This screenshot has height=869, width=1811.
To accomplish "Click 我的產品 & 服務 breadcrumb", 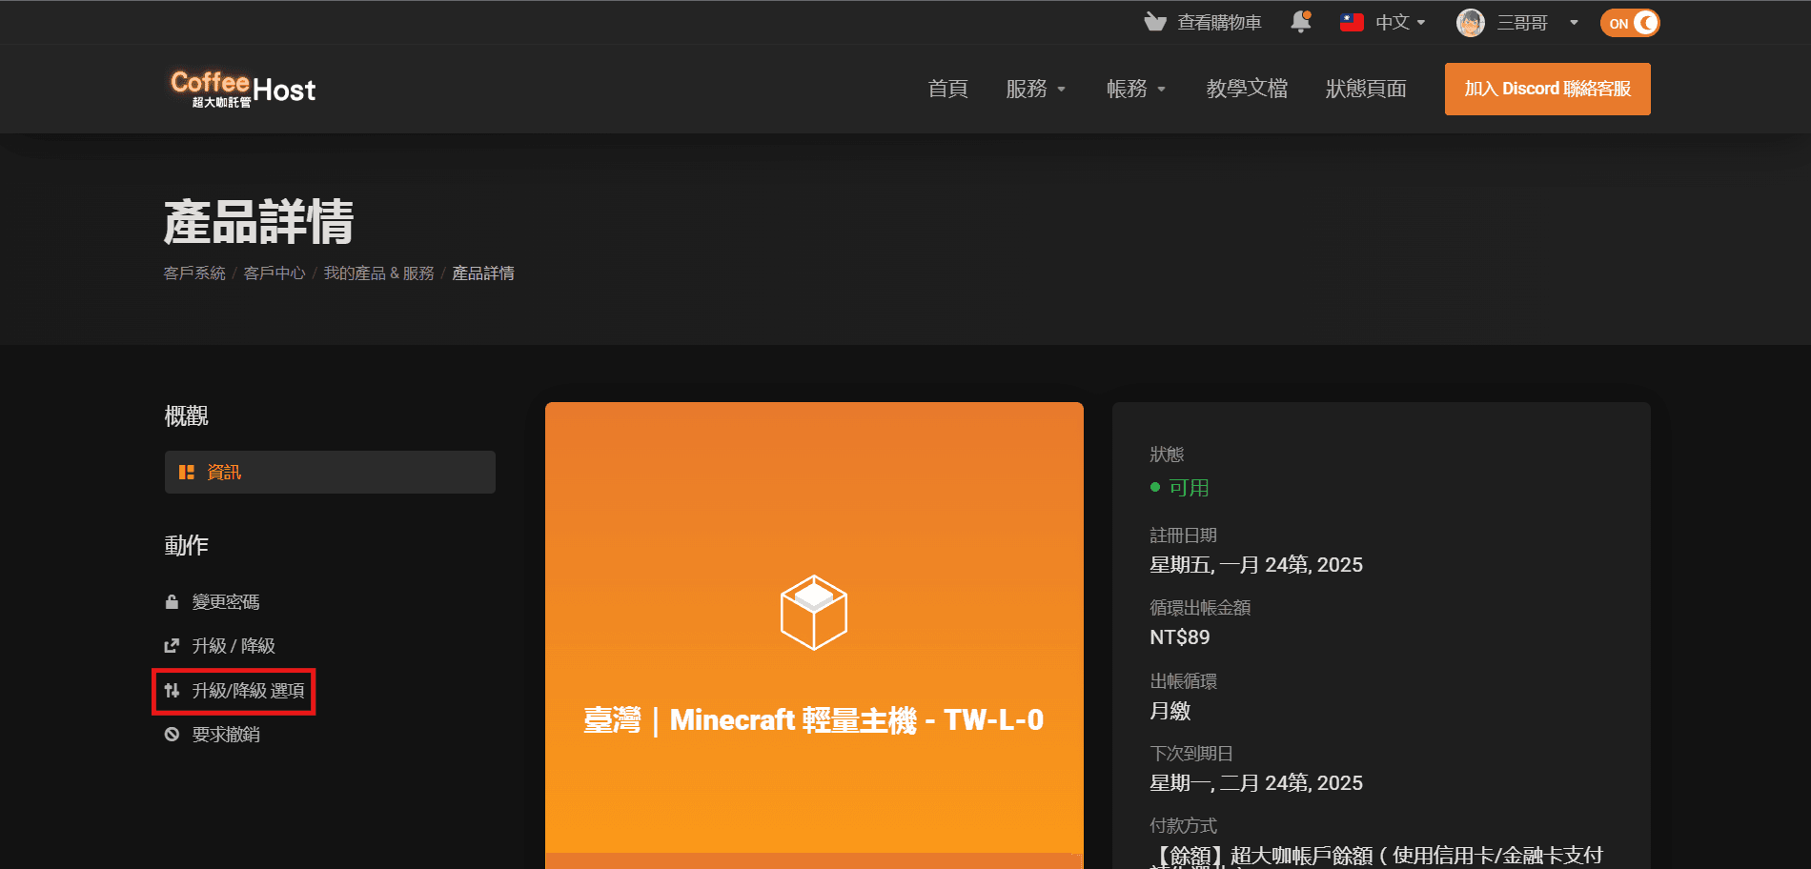I will coord(378,273).
